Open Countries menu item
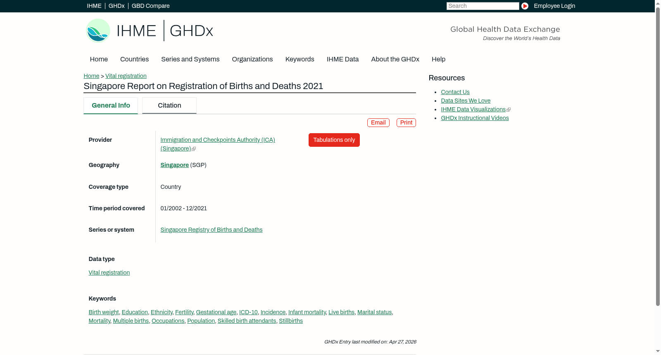 pyautogui.click(x=134, y=59)
